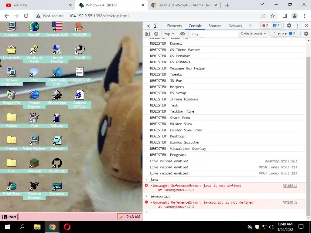Open the American Dad flag icon
The image size is (311, 233).
coord(57,27)
